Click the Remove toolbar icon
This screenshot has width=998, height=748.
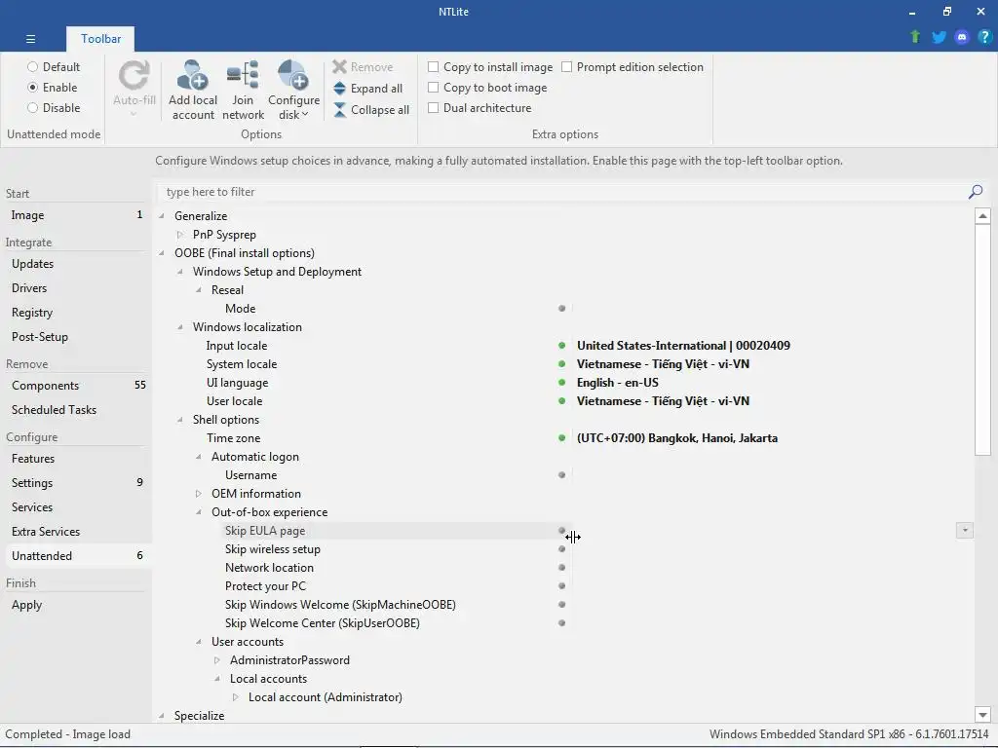pos(340,67)
